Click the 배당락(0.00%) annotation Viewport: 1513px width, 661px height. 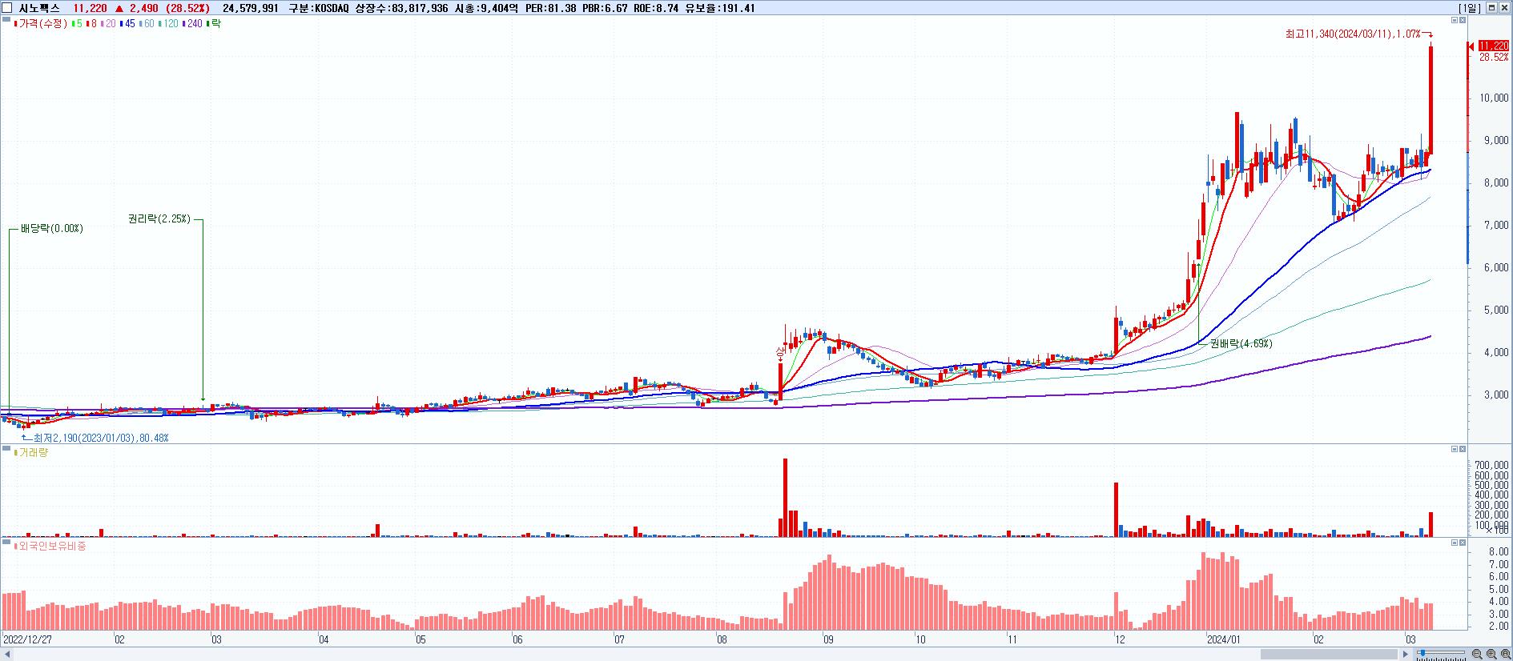click(x=51, y=229)
